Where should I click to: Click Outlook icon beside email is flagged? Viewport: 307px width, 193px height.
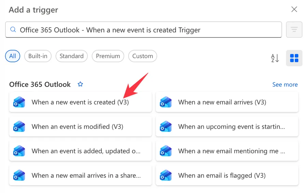166,176
